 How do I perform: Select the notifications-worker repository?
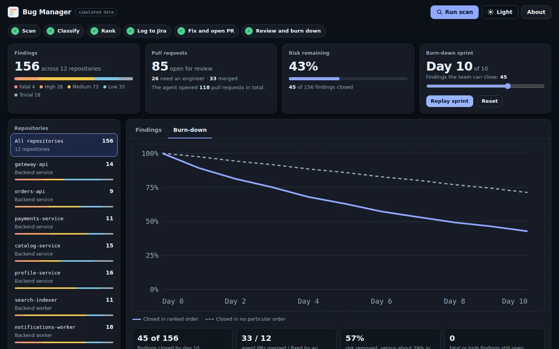click(64, 333)
